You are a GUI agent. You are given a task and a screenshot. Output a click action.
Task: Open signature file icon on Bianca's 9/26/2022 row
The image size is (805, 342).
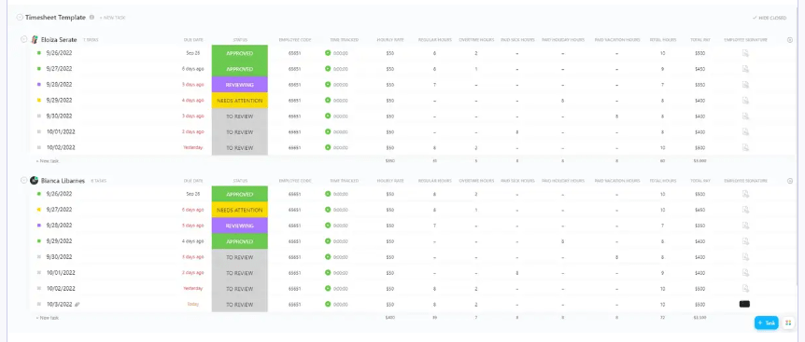tap(745, 194)
